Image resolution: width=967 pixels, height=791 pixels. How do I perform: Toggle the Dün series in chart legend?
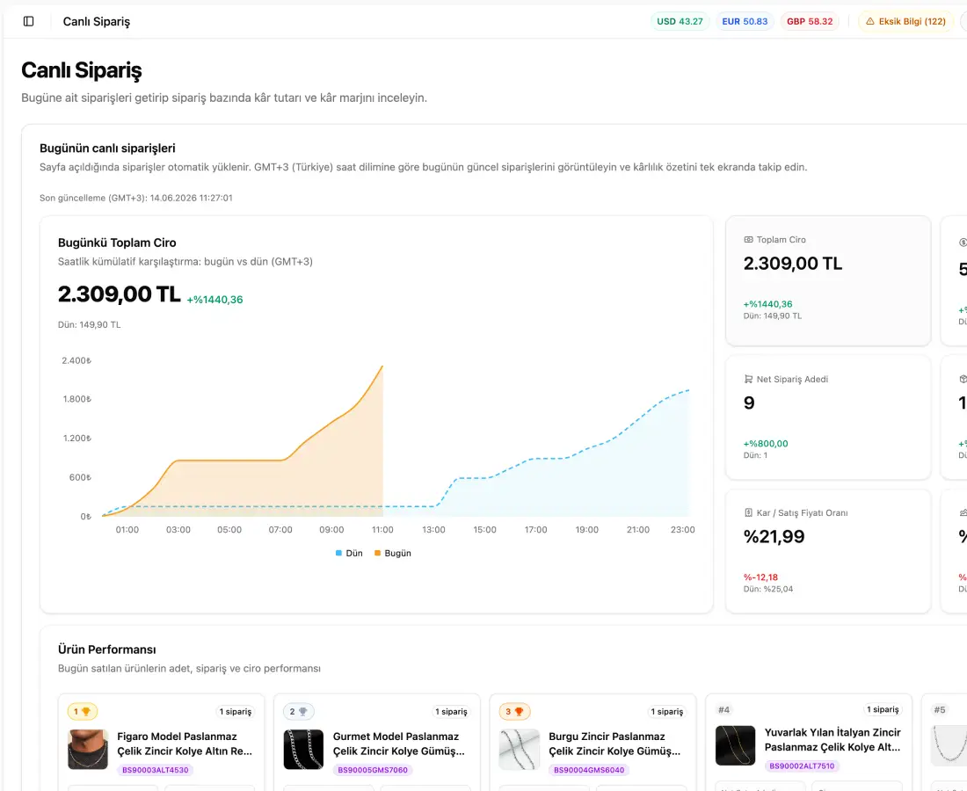click(x=349, y=553)
